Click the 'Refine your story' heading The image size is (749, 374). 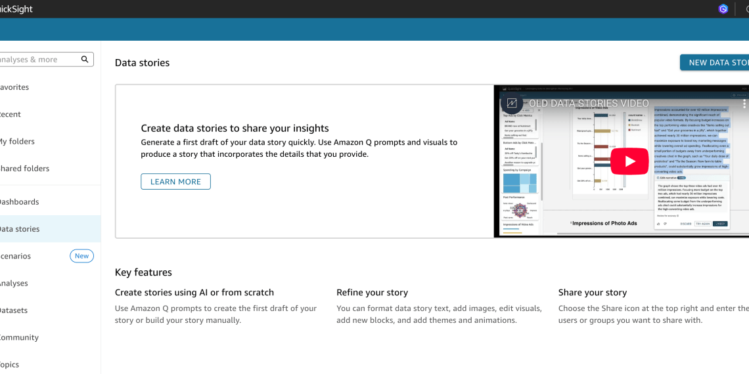pos(372,293)
